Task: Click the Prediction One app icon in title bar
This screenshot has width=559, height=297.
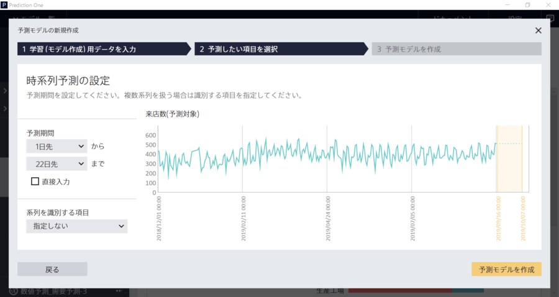Action: tap(4, 4)
